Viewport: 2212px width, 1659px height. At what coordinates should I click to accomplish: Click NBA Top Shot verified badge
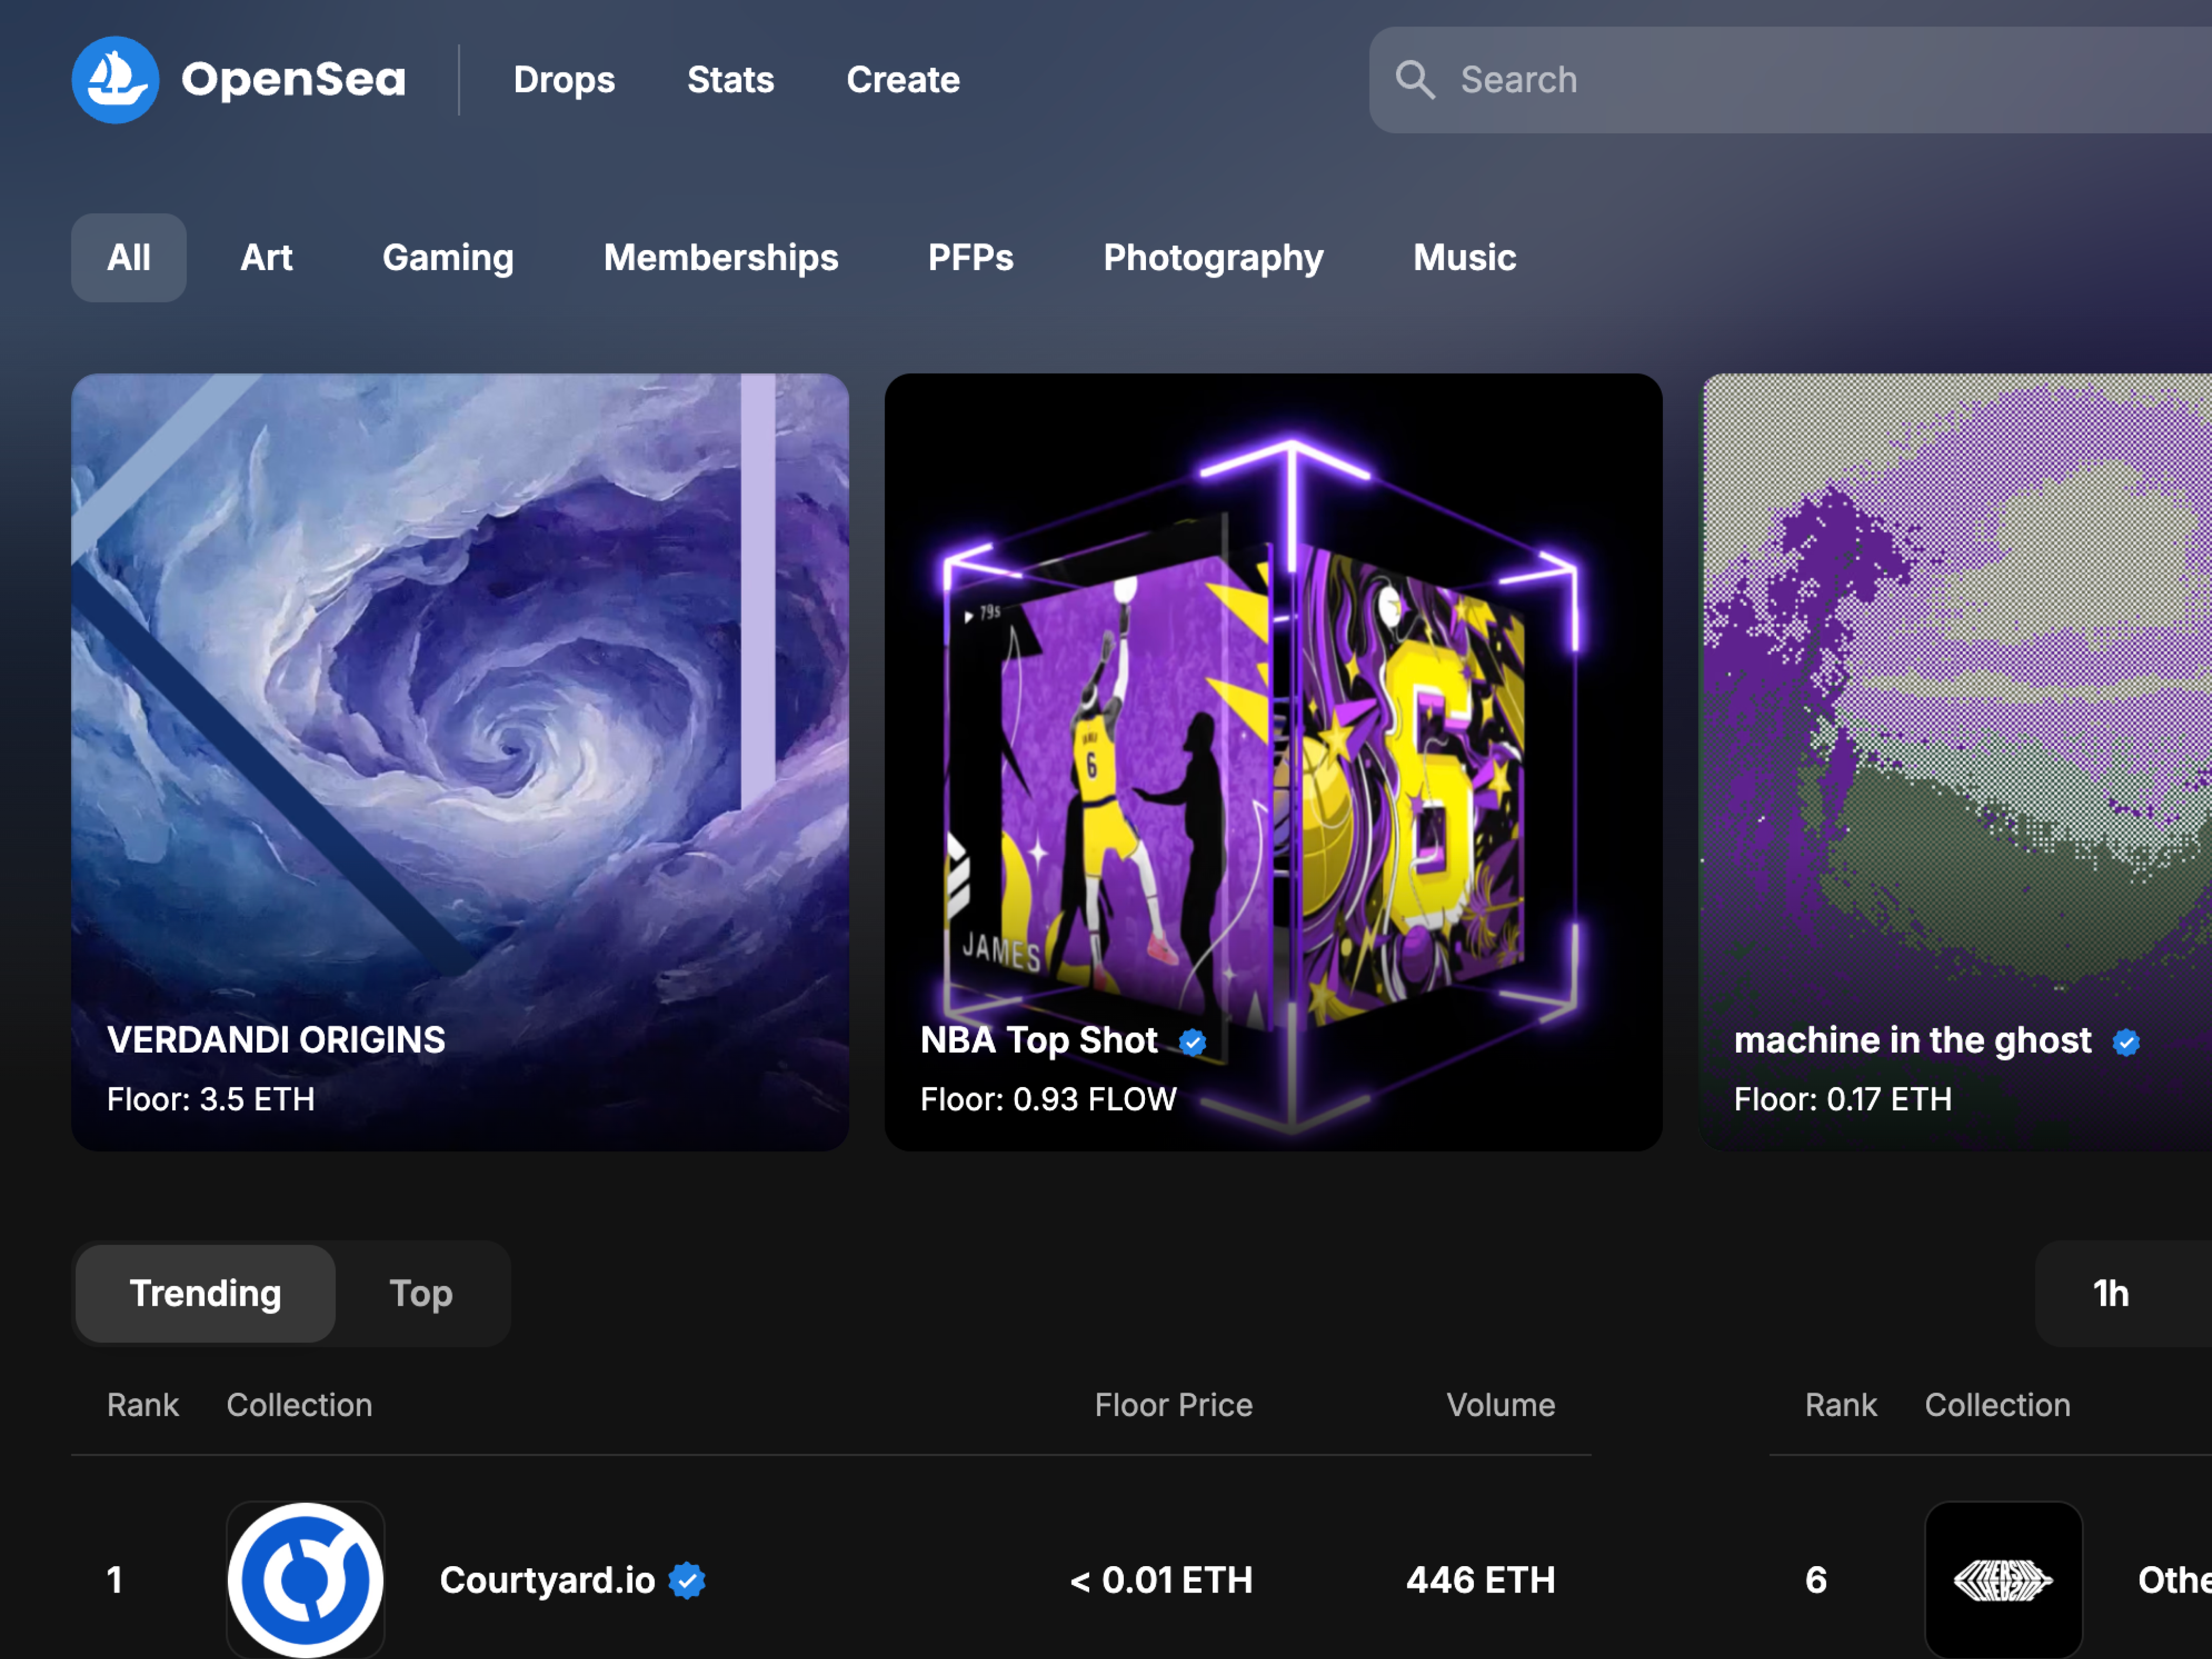pos(1192,1042)
